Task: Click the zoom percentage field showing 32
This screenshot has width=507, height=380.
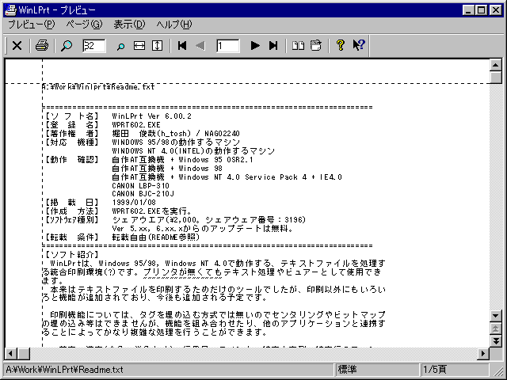Action: click(93, 46)
